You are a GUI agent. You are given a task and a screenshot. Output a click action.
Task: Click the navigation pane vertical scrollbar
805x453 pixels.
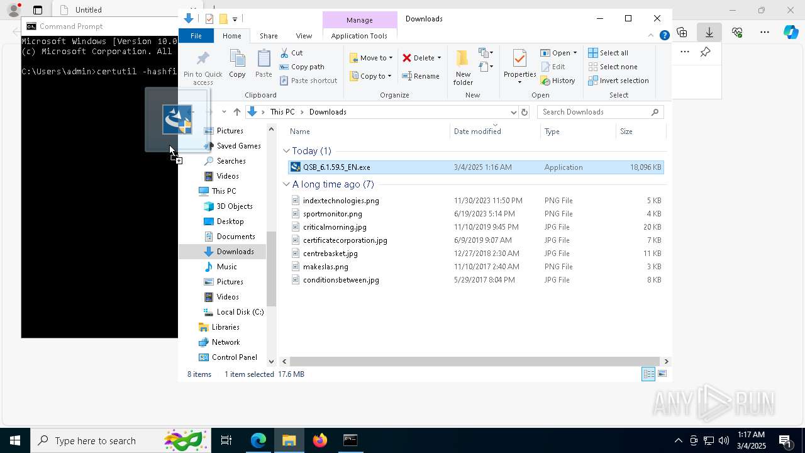[x=272, y=269]
